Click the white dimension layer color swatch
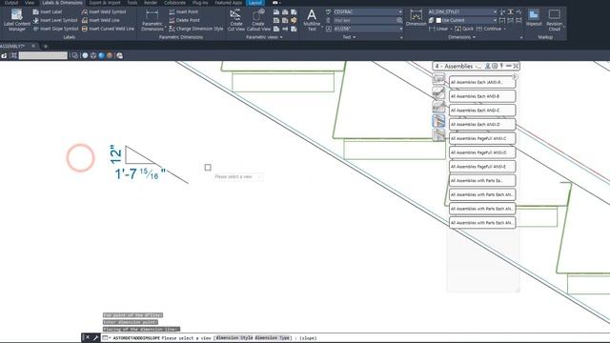This screenshot has width=610, height=343. click(x=438, y=20)
